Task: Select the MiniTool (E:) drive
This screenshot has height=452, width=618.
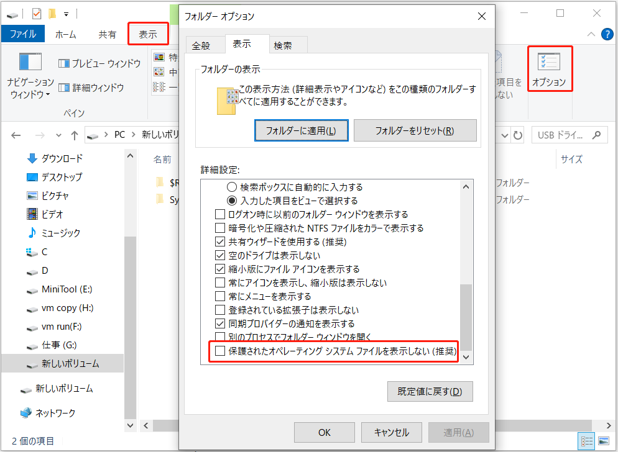Action: 59,289
